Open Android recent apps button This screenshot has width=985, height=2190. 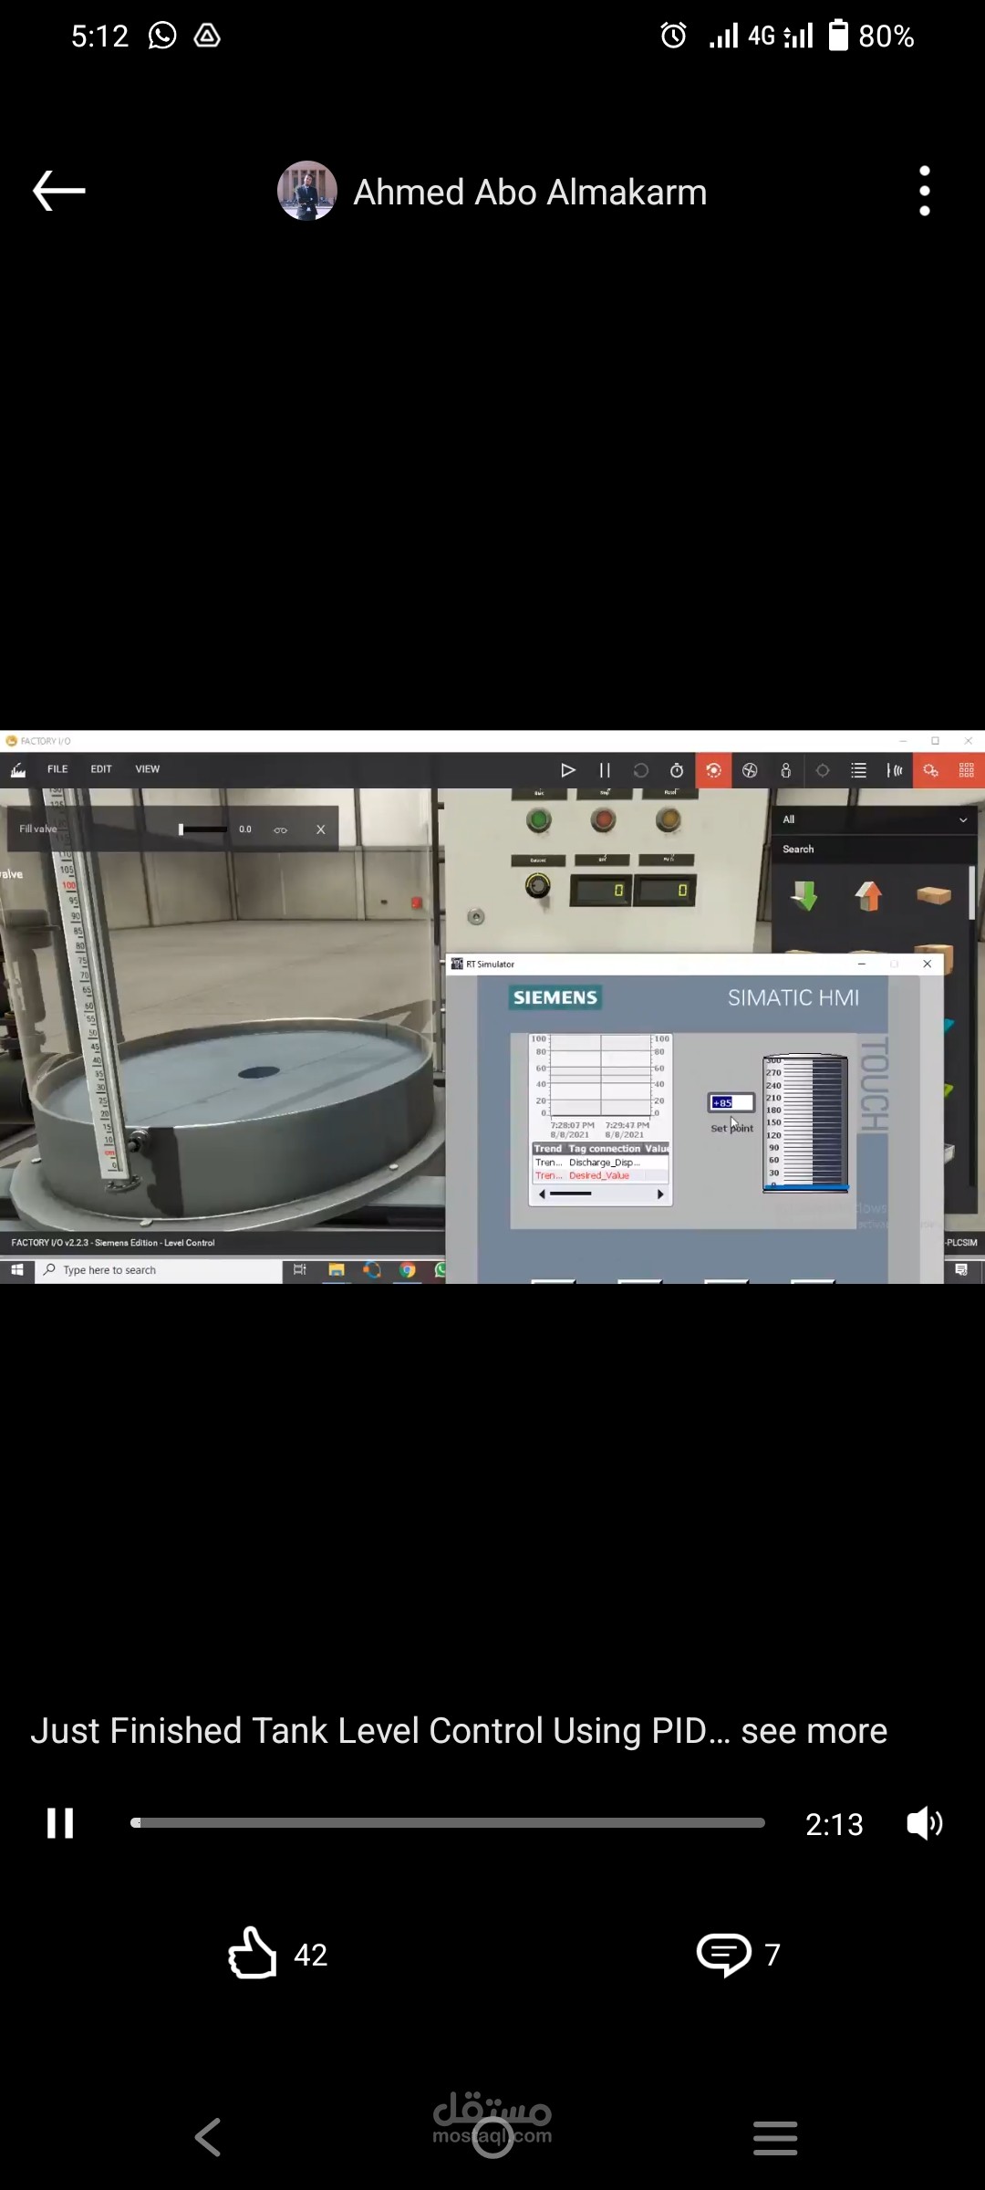click(775, 2138)
